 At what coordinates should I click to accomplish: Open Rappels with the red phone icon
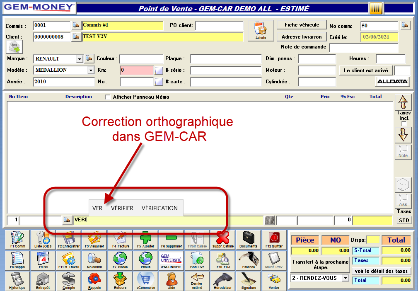point(94,281)
